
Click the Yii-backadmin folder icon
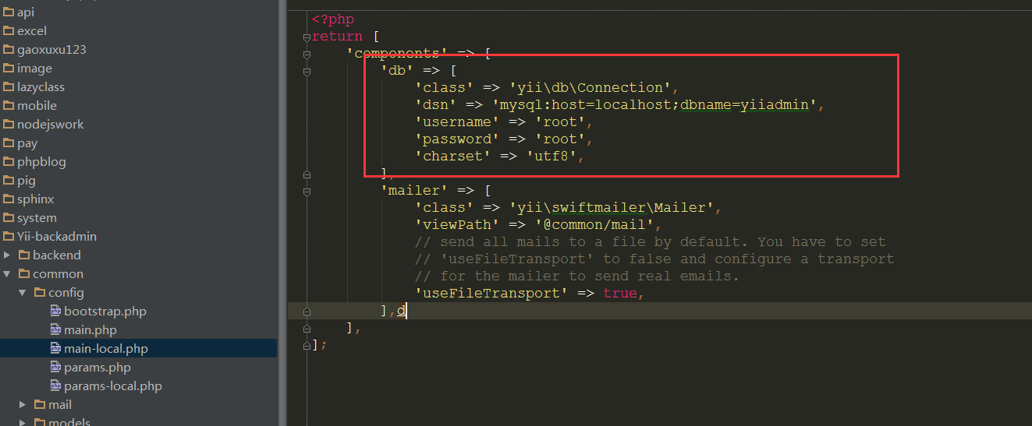pos(9,237)
